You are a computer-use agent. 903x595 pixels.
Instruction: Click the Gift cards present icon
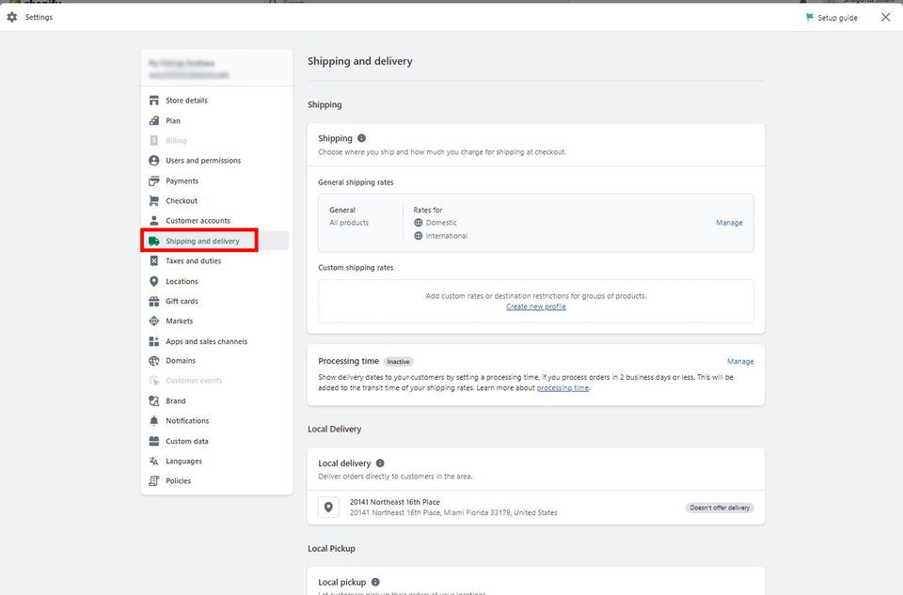tap(153, 301)
